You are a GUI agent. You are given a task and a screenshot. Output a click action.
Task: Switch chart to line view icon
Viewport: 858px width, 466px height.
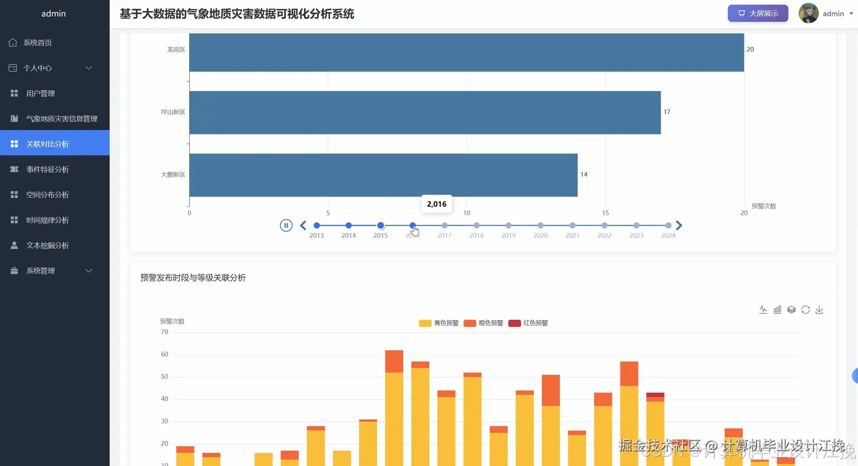(x=763, y=310)
